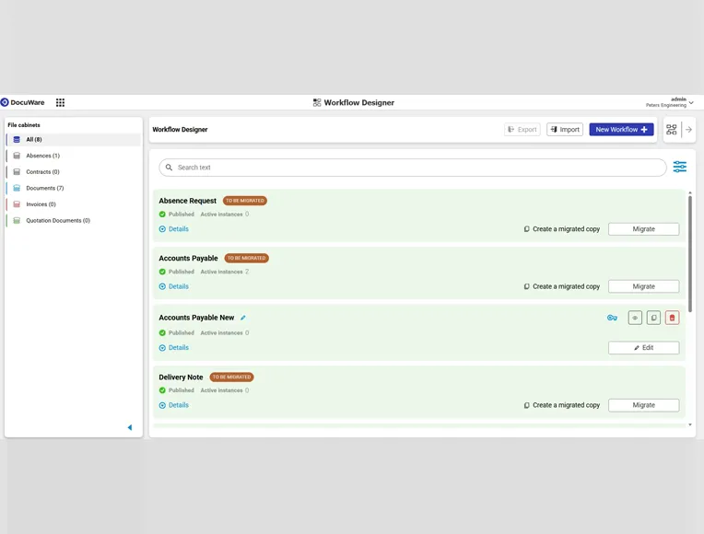Click the right arrow icon in top panel
This screenshot has height=534, width=704.
click(x=688, y=130)
